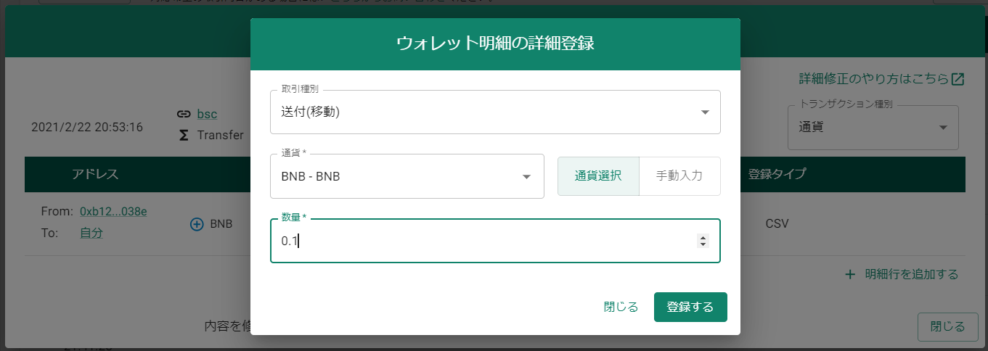988x351 pixels.
Task: Click 閉じる in the dialog
Action: coord(621,307)
